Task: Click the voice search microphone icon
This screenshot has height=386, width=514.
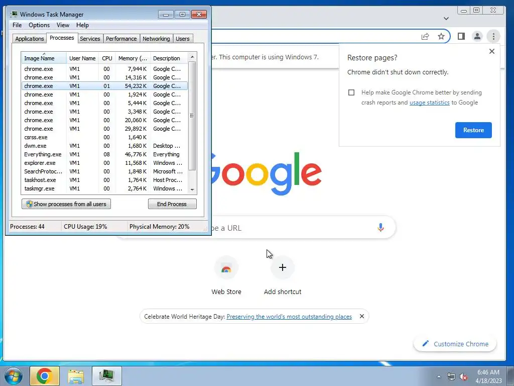Action: [380, 228]
